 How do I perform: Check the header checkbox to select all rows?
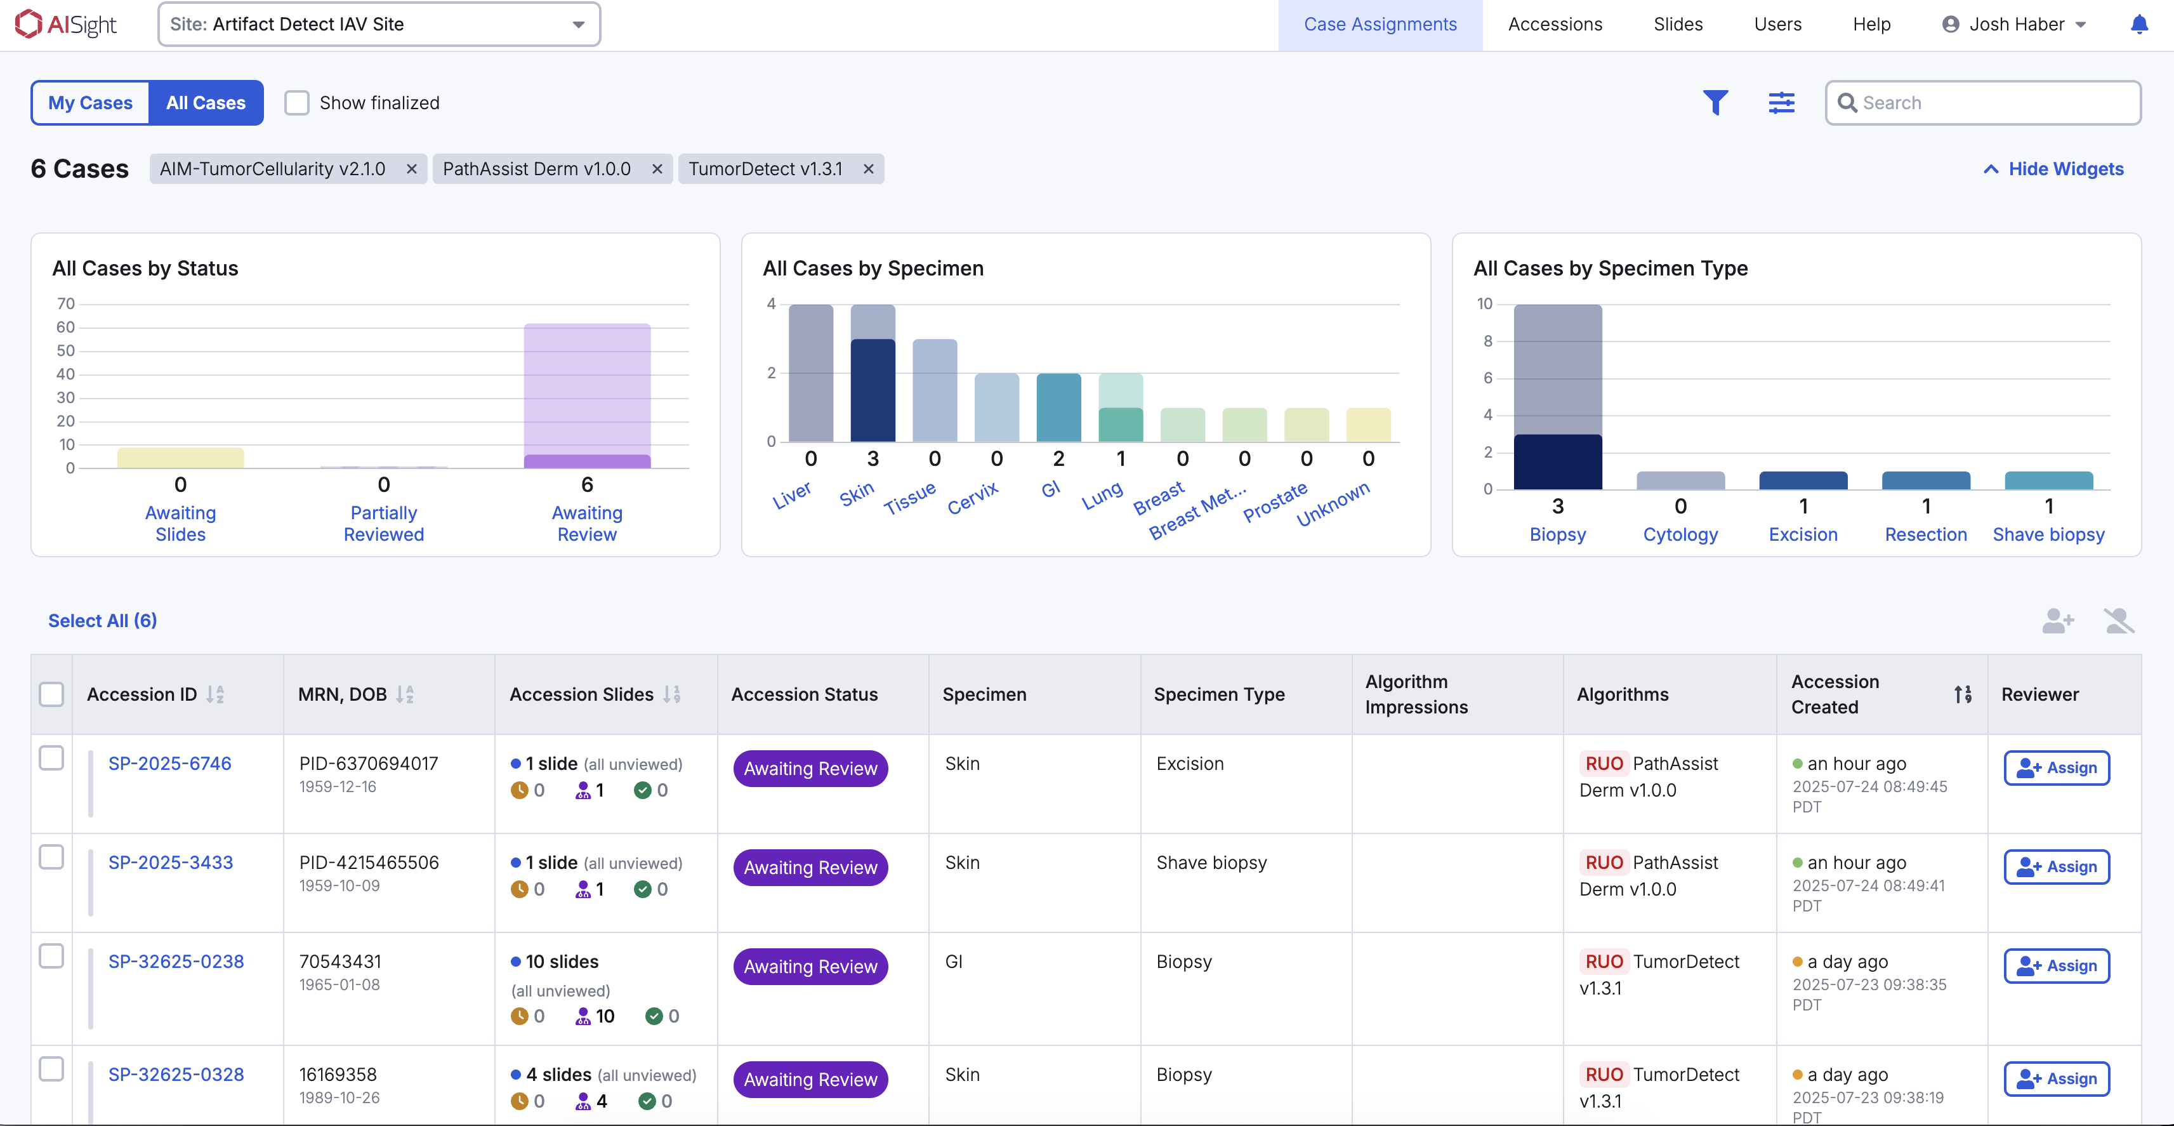coord(52,694)
